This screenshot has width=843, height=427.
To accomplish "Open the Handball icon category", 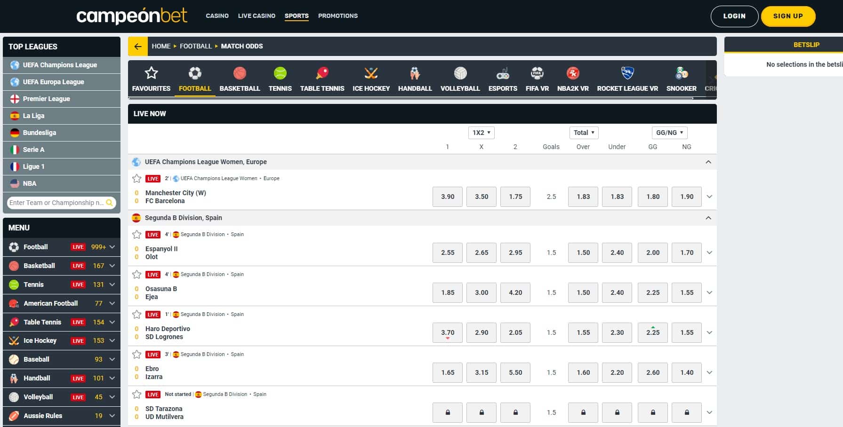I will pos(415,73).
